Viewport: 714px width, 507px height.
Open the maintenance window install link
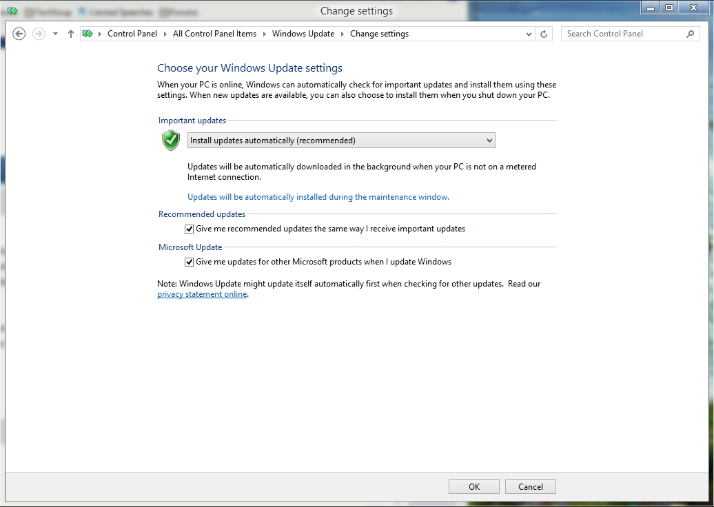318,197
